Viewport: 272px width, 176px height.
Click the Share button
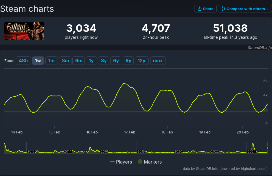205,9
